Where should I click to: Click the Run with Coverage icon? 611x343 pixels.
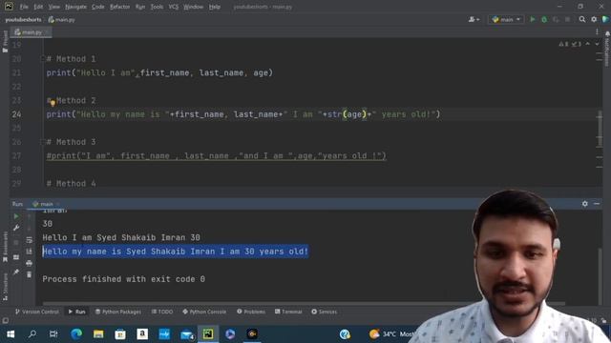tap(556, 19)
